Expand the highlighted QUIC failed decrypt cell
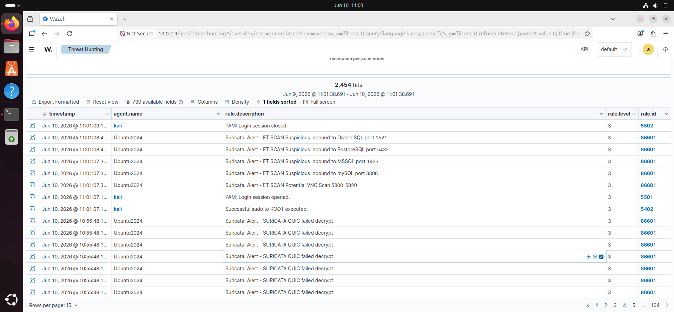 [601, 257]
